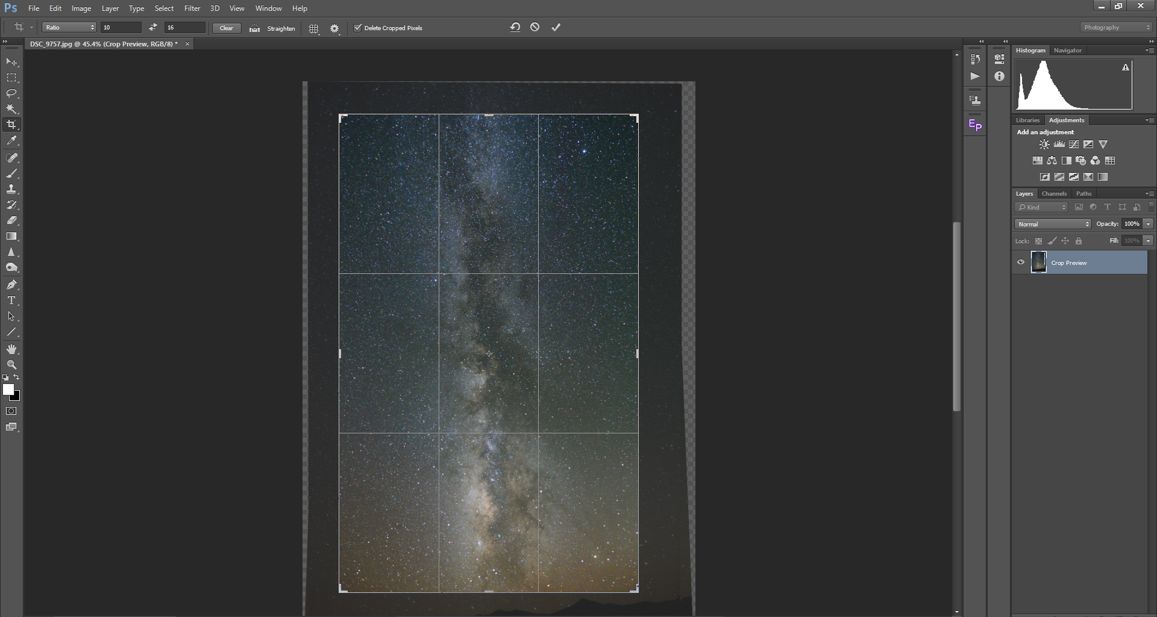1157x617 pixels.
Task: Open the Ratio preset dropdown
Action: pyautogui.click(x=69, y=28)
